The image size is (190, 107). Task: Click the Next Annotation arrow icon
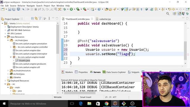[156, 9]
